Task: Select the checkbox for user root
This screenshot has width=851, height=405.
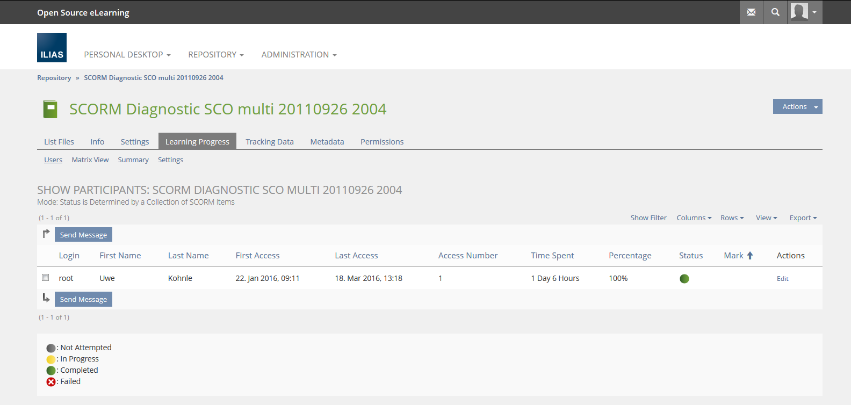Action: (x=46, y=278)
